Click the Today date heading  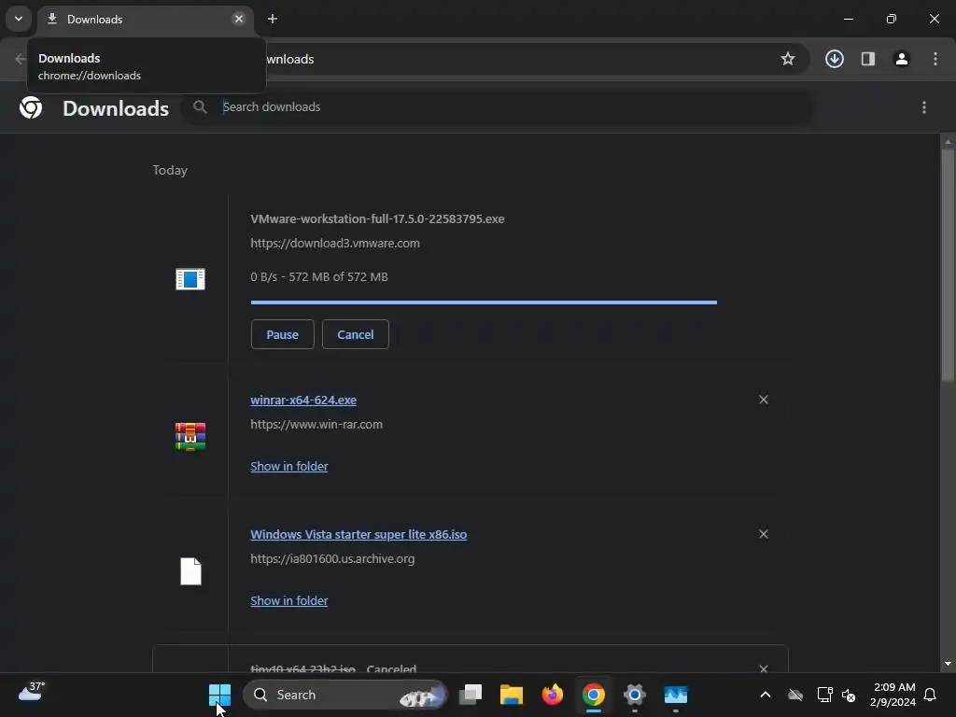[x=170, y=170]
